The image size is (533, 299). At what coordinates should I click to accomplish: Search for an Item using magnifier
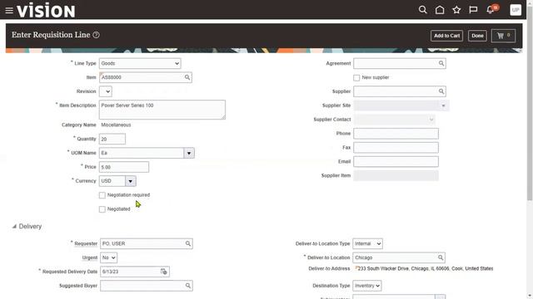[x=187, y=77]
